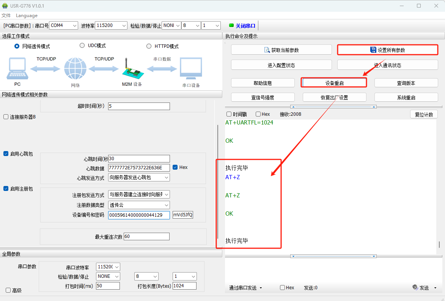The width and height of the screenshot is (445, 301).
Task: Open the 注册数据类型 透传云 dropdown
Action: [139, 205]
